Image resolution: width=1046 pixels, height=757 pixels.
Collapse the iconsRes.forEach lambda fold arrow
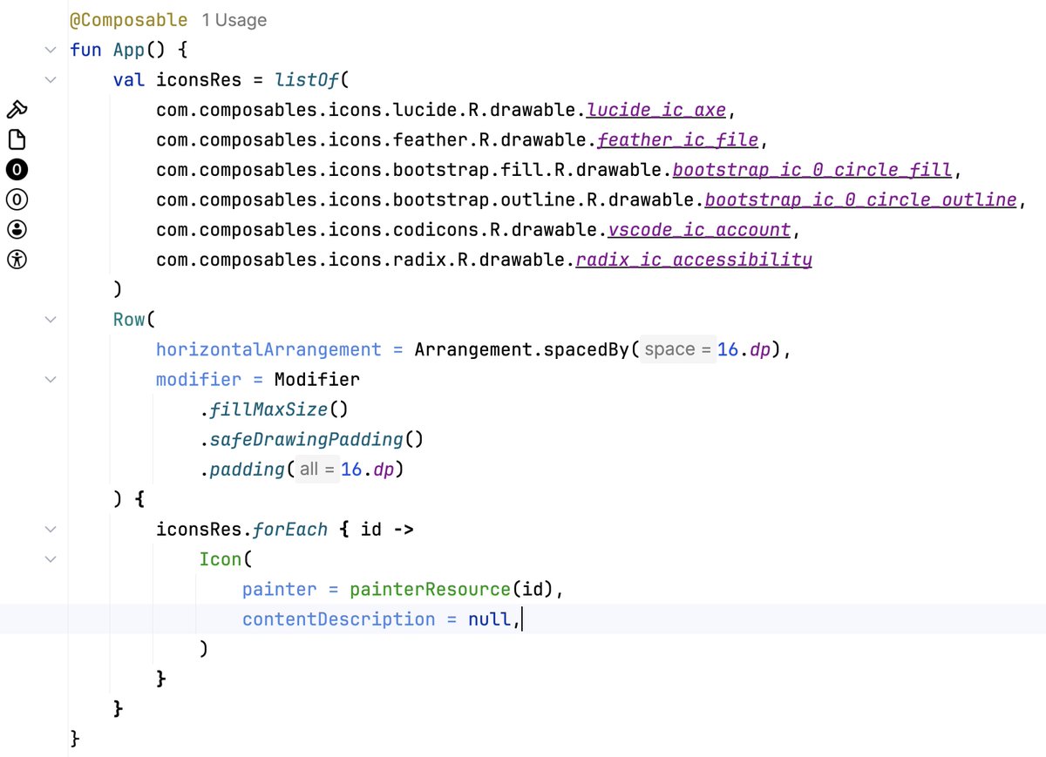pyautogui.click(x=51, y=529)
